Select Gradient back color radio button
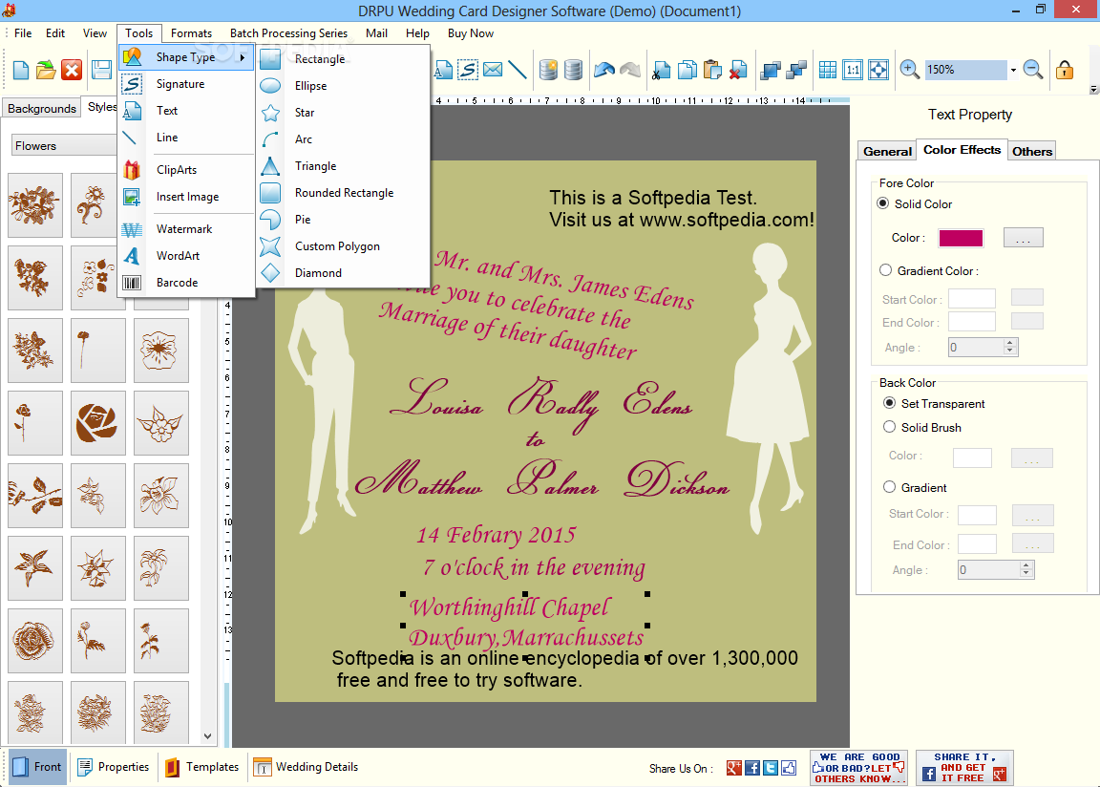The width and height of the screenshot is (1100, 787). (x=890, y=487)
